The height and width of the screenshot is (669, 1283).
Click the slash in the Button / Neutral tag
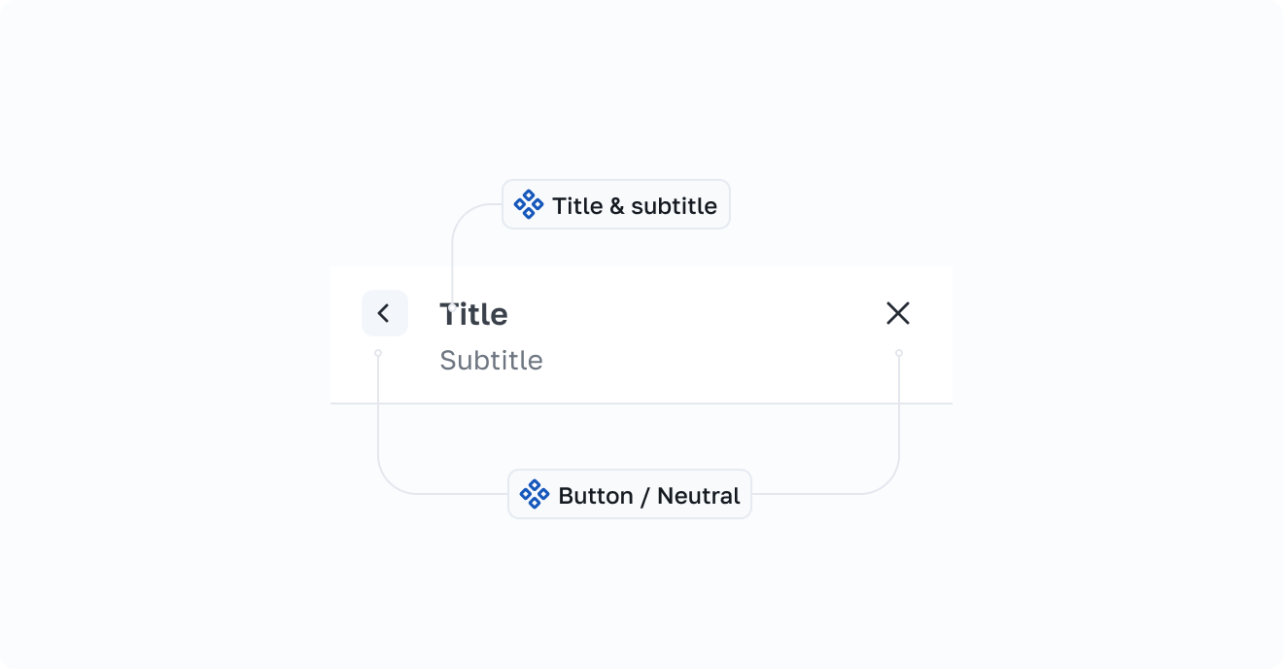[x=643, y=496]
